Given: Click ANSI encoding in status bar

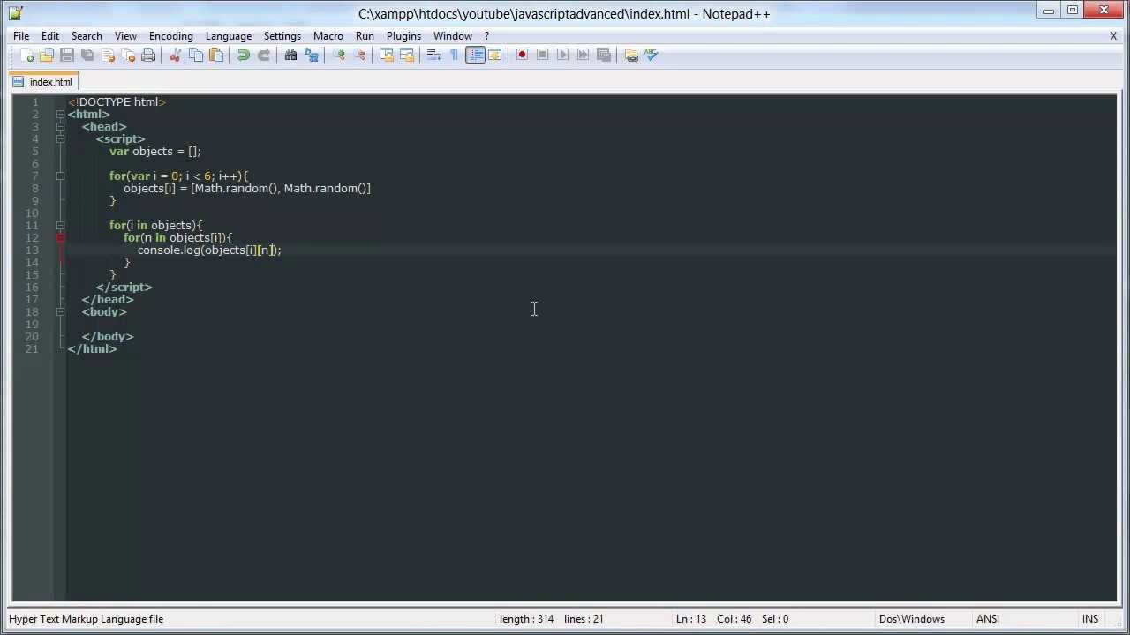Looking at the screenshot, I should click(x=987, y=619).
